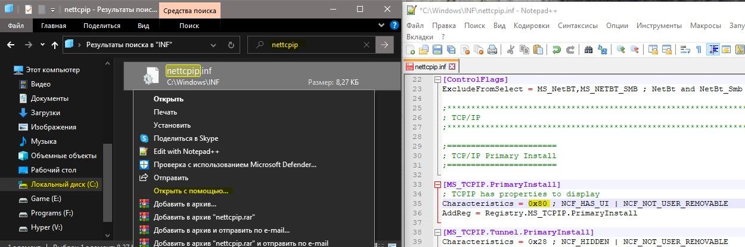Open the Файл menu in Notepad++
Viewport: 745px width, 247px height.
(415, 26)
